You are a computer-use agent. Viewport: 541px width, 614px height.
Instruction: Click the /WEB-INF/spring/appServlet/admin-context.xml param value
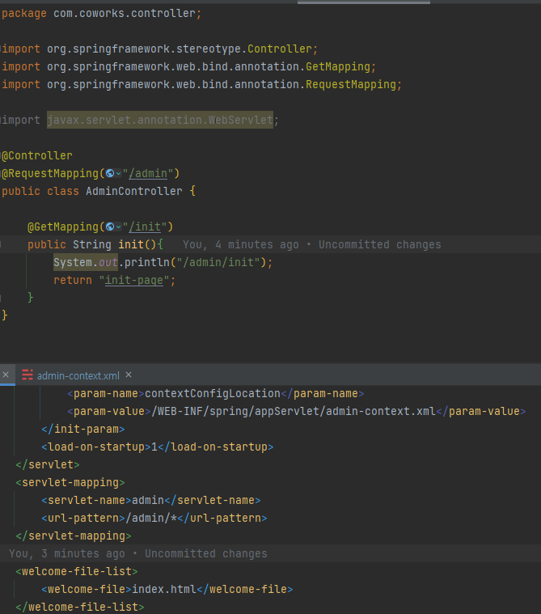pos(294,411)
